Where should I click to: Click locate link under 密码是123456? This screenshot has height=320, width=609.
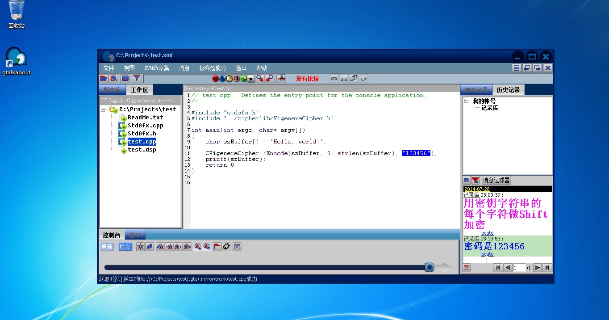[487, 254]
